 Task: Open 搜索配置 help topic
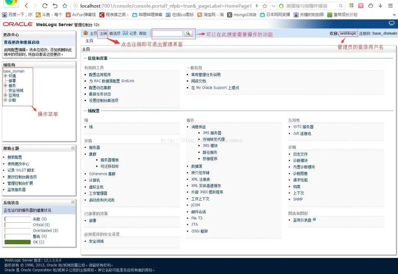pos(14,157)
